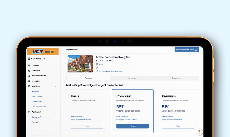The image size is (230, 137).
Task: Open Kantoorstatistieken in the sidebar
Action: (39, 76)
